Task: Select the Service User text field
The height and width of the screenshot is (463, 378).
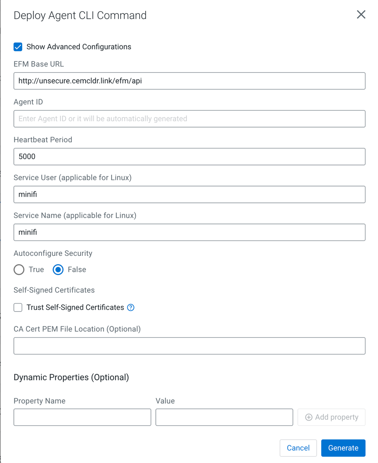Action: 189,194
